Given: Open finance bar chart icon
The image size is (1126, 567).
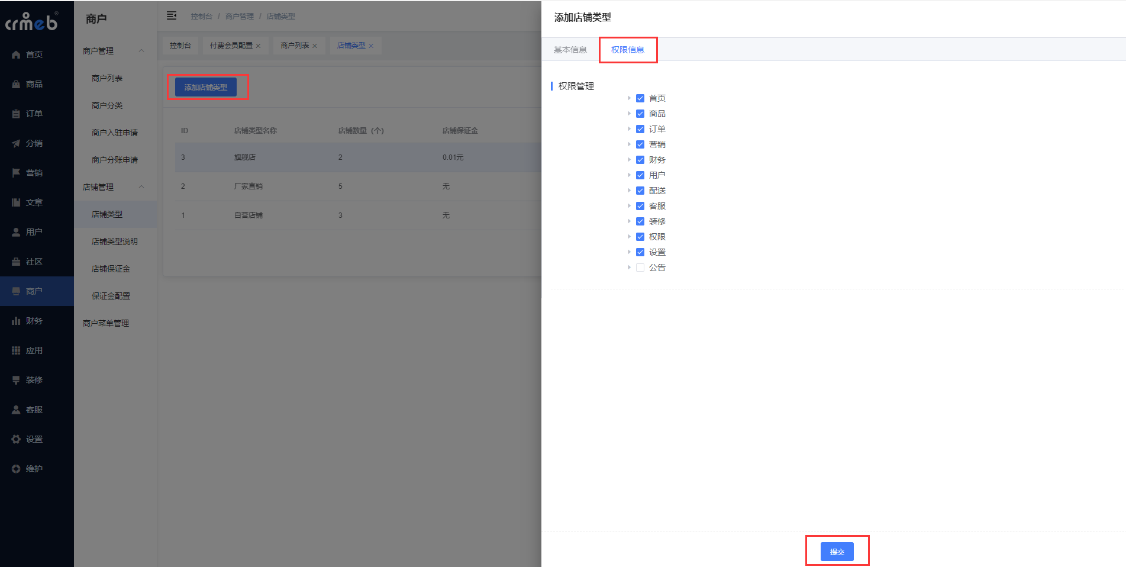Looking at the screenshot, I should click(16, 321).
